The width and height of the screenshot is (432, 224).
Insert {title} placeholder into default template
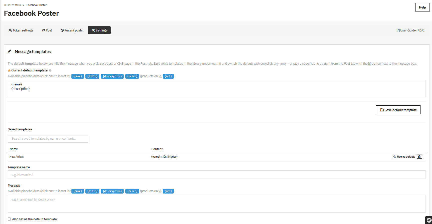tap(92, 76)
